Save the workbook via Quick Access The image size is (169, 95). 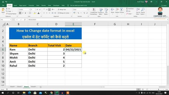click(x=3, y=2)
